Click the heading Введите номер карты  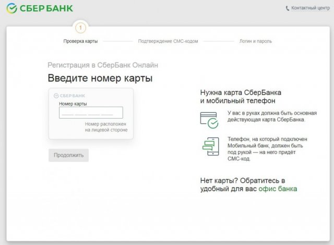(x=100, y=78)
